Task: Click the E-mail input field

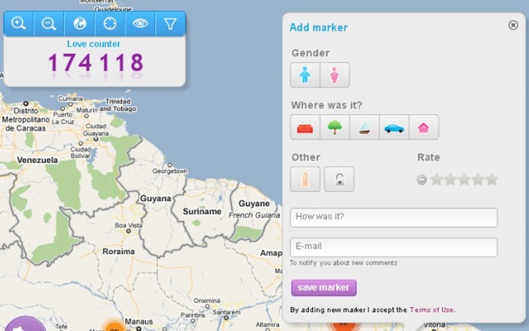Action: (394, 247)
